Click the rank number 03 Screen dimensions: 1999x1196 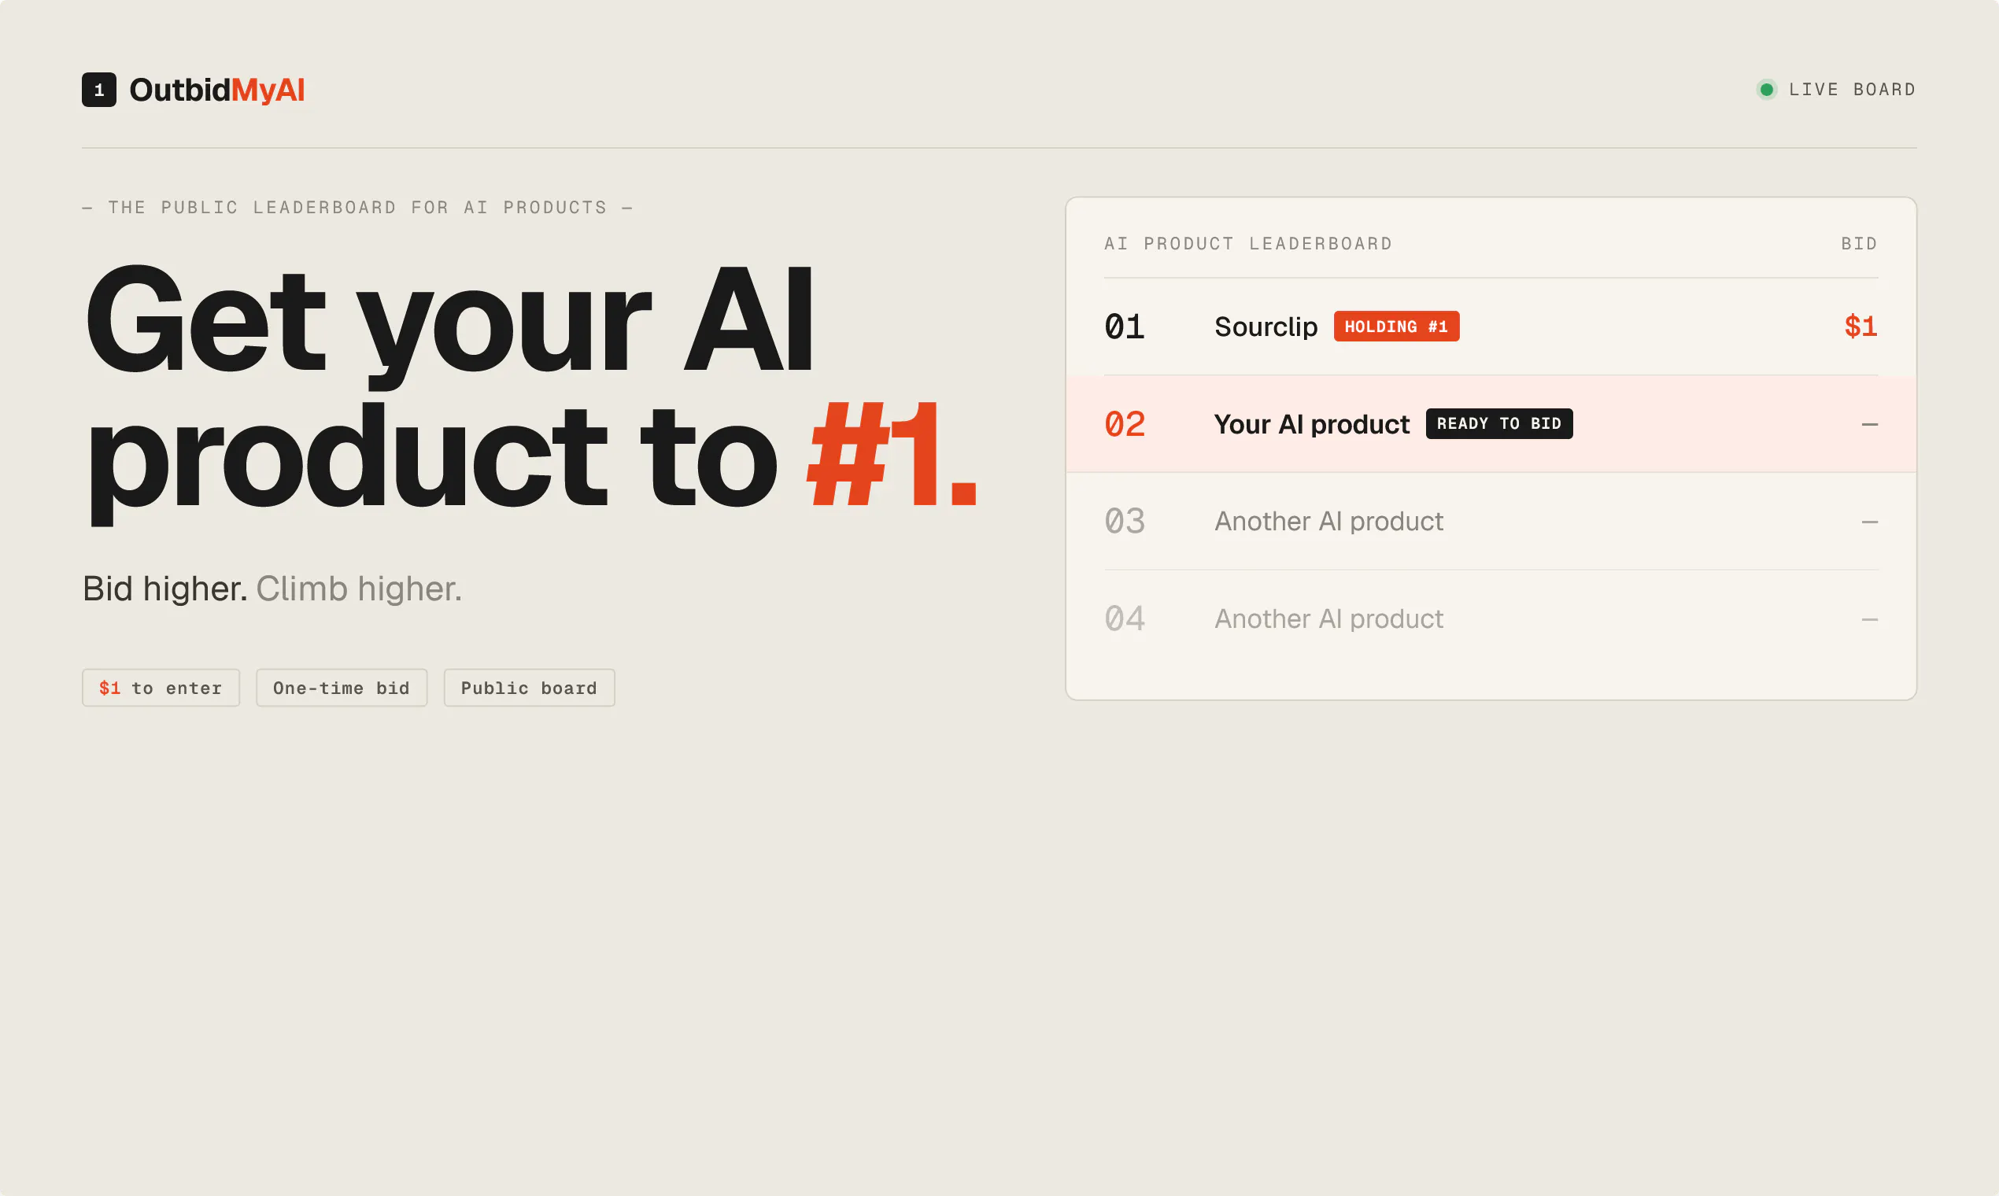click(x=1125, y=522)
